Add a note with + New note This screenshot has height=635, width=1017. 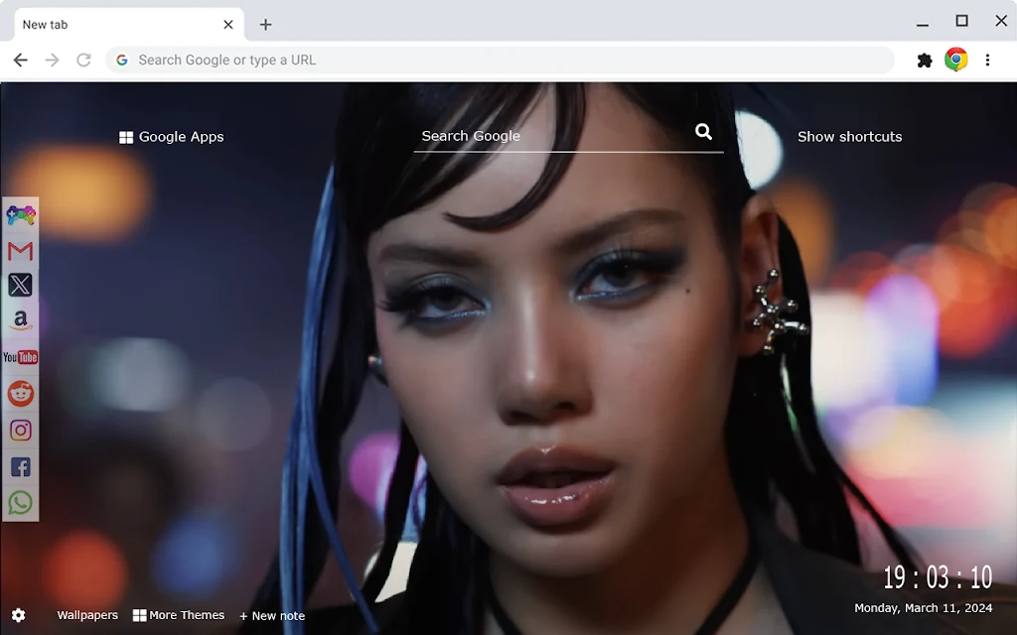(x=272, y=615)
